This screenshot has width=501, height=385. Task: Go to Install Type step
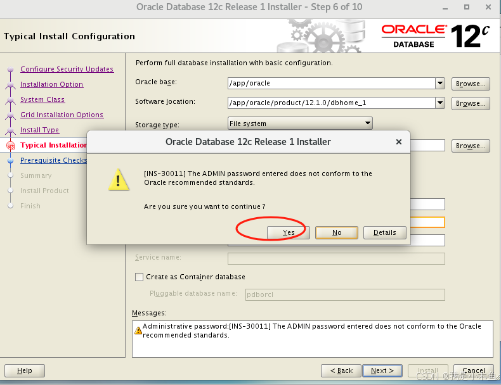[x=39, y=130]
